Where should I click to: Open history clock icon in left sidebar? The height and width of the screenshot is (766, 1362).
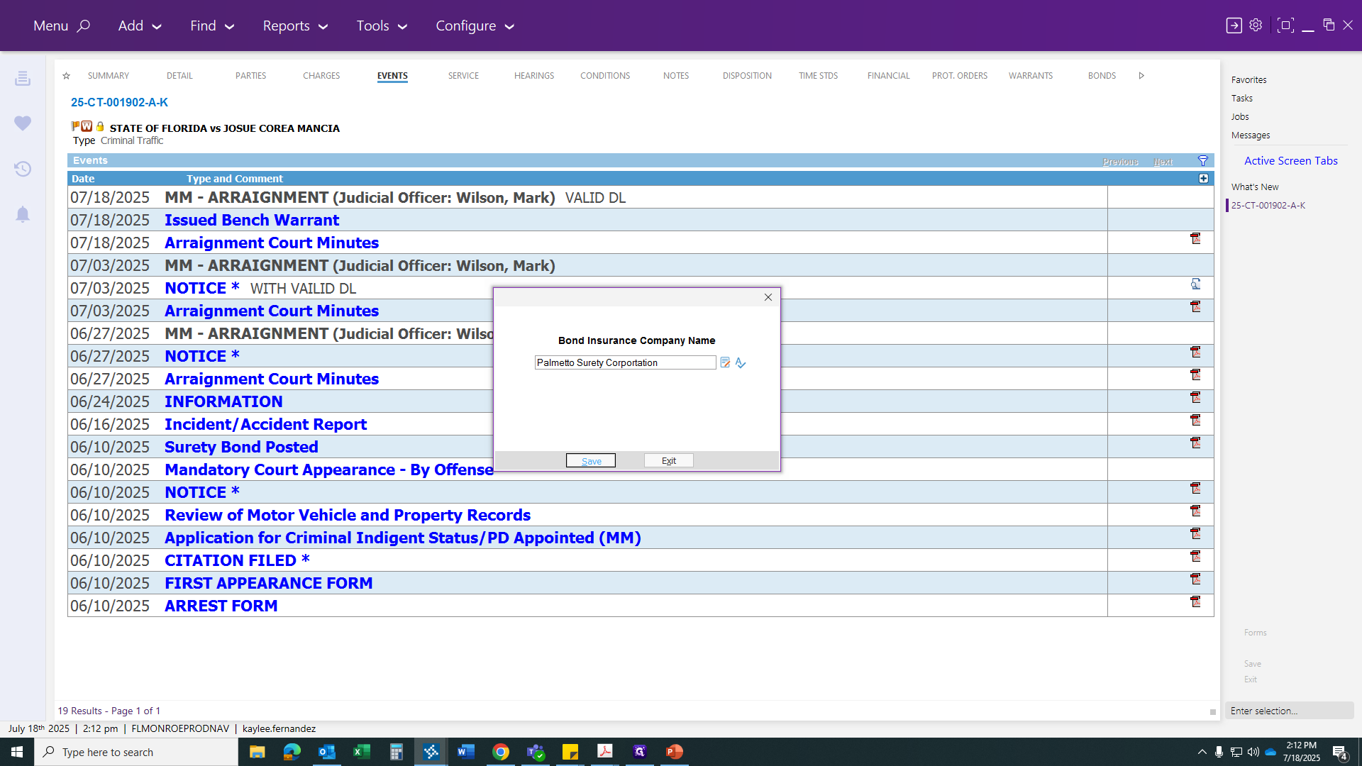coord(23,169)
